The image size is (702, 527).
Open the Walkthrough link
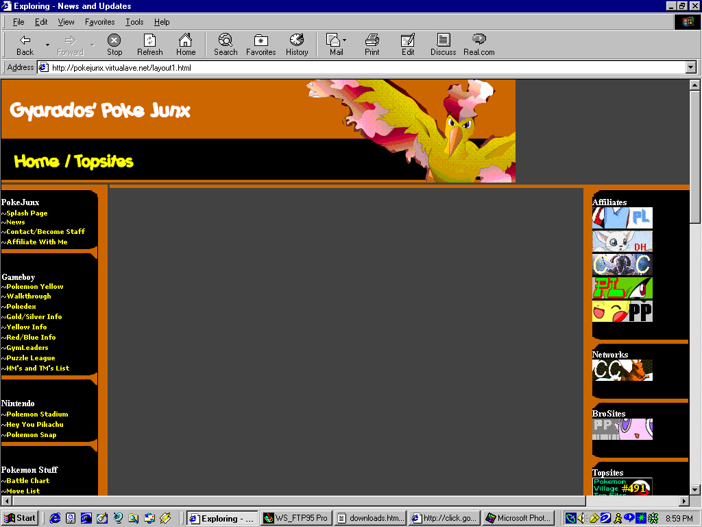(29, 296)
